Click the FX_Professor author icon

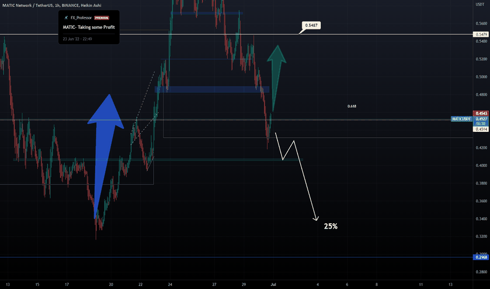point(66,18)
